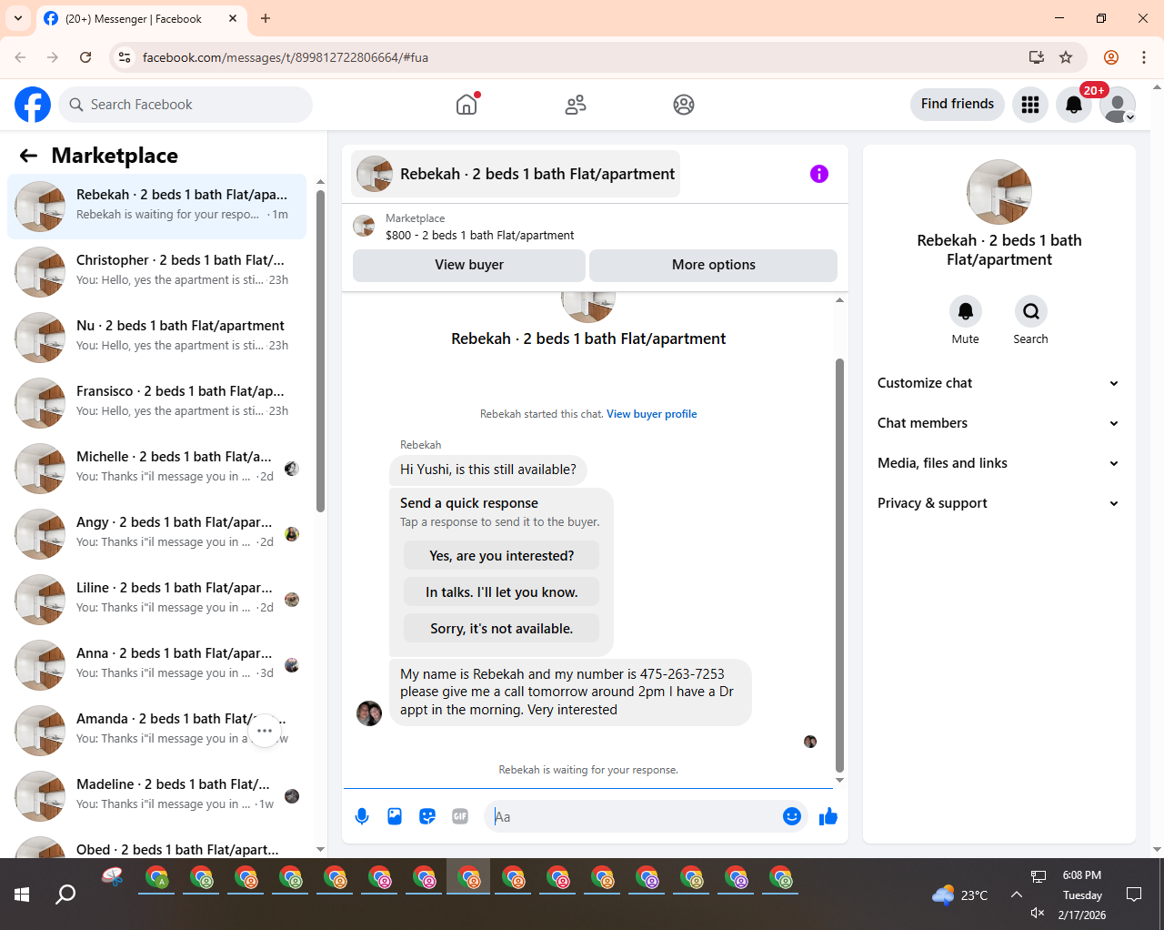The width and height of the screenshot is (1164, 930).
Task: Click the View buyer button
Action: (x=469, y=265)
